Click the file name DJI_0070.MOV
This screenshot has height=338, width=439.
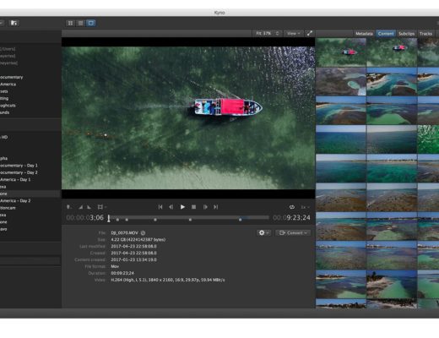[x=124, y=233]
